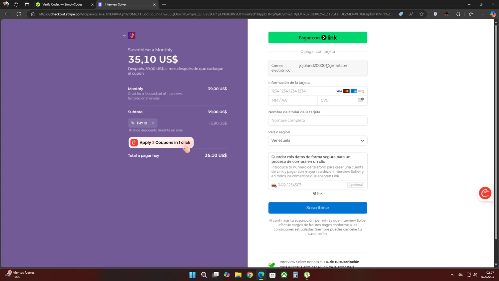
Task: Open Task View on the taskbar
Action: pos(216,275)
